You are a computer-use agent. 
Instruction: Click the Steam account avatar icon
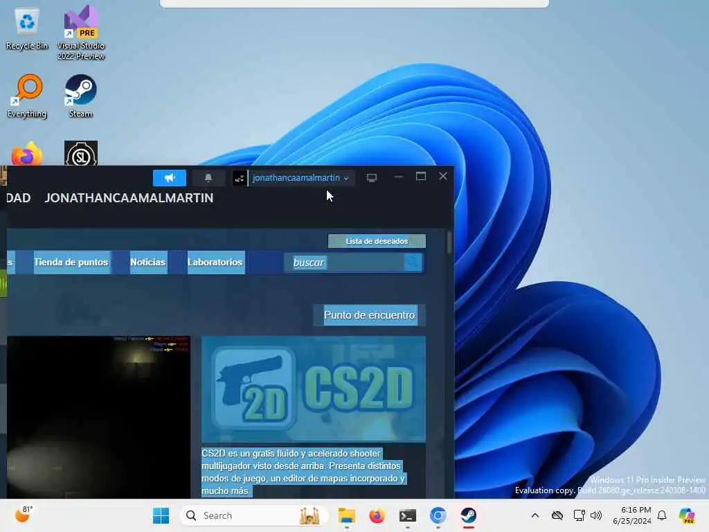[240, 178]
